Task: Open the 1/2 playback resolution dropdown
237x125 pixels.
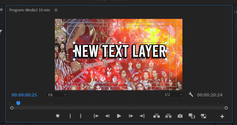Action: pos(173,95)
